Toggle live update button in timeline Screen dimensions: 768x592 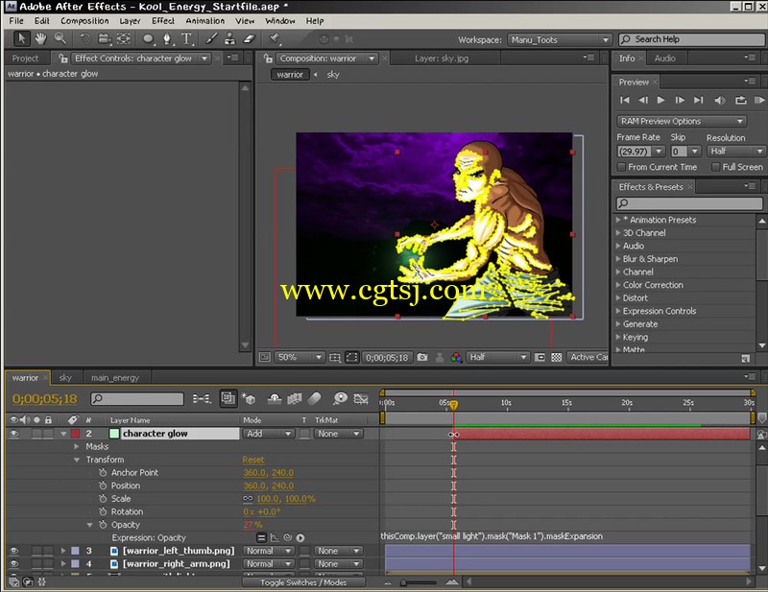tap(228, 398)
